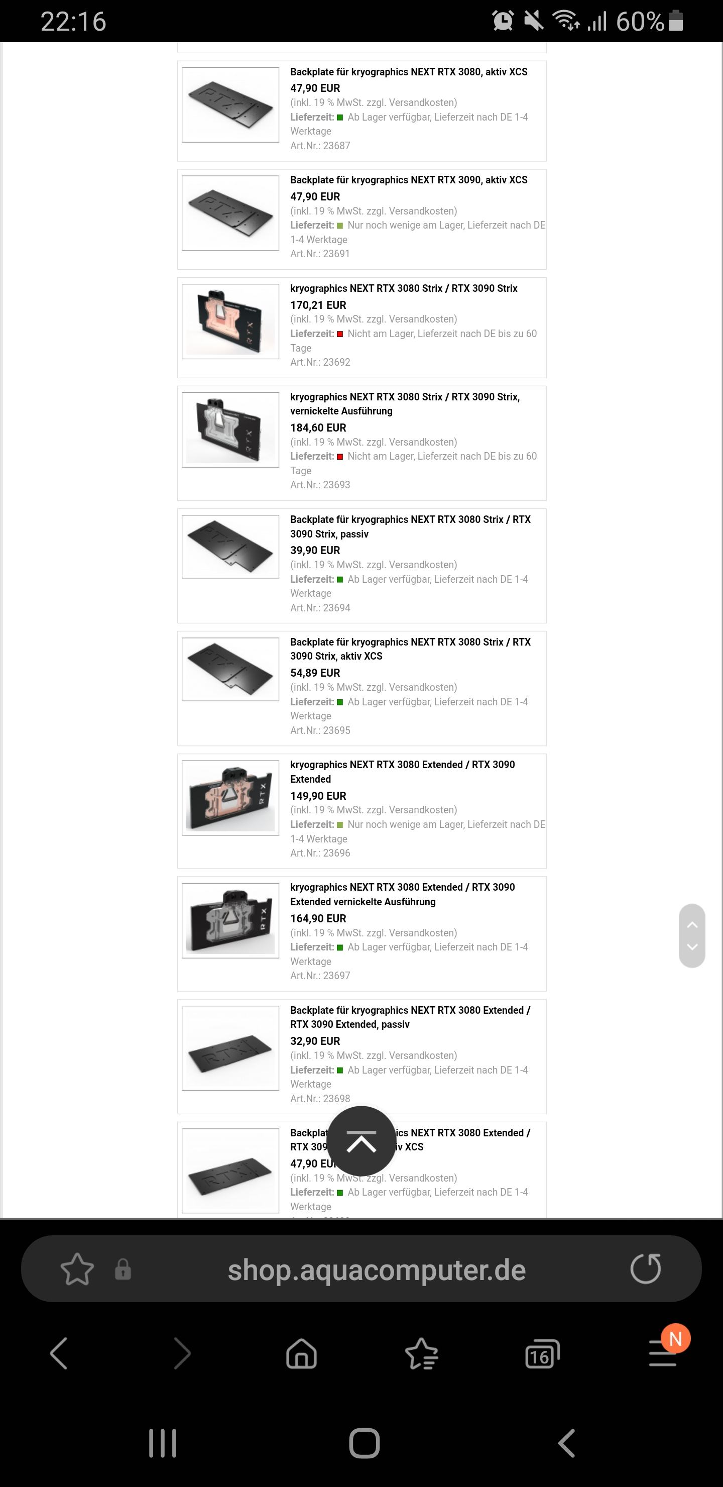723x1487 pixels.
Task: Tap the browser forward arrow icon
Action: (182, 1353)
